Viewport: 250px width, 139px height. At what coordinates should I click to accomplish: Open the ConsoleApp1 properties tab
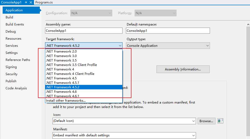[11, 2]
